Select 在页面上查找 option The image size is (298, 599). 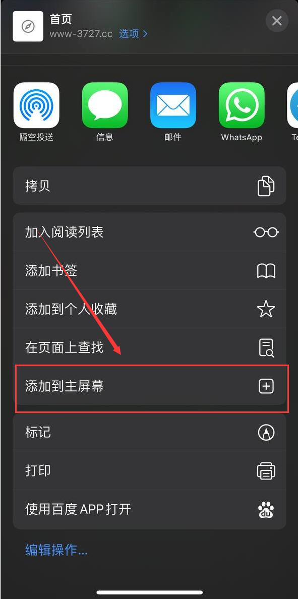(149, 347)
